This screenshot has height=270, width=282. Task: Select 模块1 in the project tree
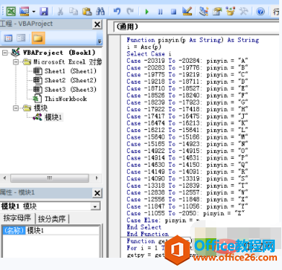click(53, 117)
